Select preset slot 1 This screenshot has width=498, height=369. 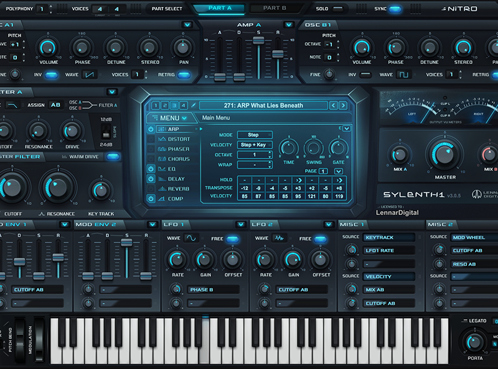pyautogui.click(x=156, y=105)
